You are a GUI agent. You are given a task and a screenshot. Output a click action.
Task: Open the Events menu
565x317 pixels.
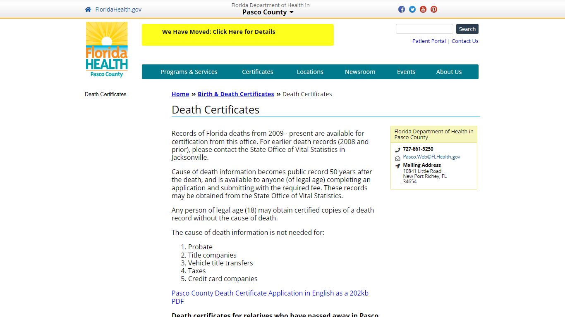click(x=406, y=72)
